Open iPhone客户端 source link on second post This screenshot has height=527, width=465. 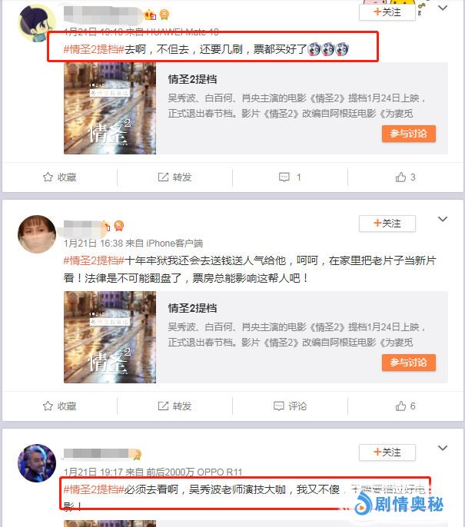(x=174, y=243)
